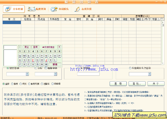Tap the B key on soft keyboard
Screen dimensions: 167x119
click(x=38, y=64)
